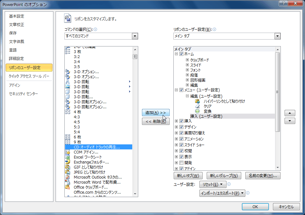The height and width of the screenshot is (215, 305).
Task: Toggle the アニメーション checkbox
Action: tap(181, 139)
